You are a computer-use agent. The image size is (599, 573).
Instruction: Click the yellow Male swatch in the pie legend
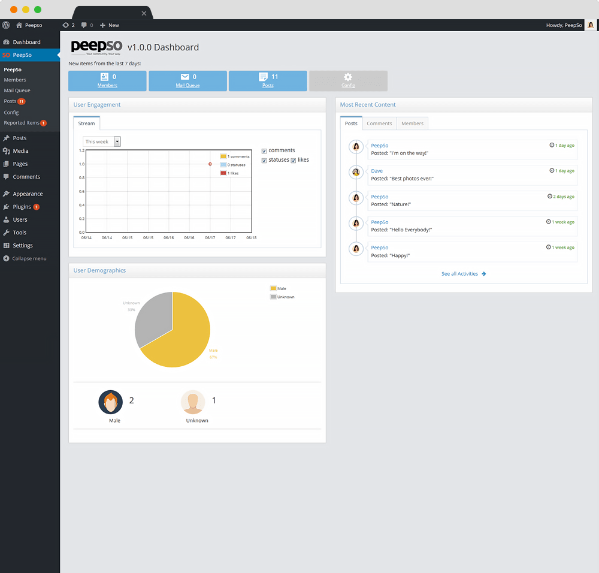point(273,288)
